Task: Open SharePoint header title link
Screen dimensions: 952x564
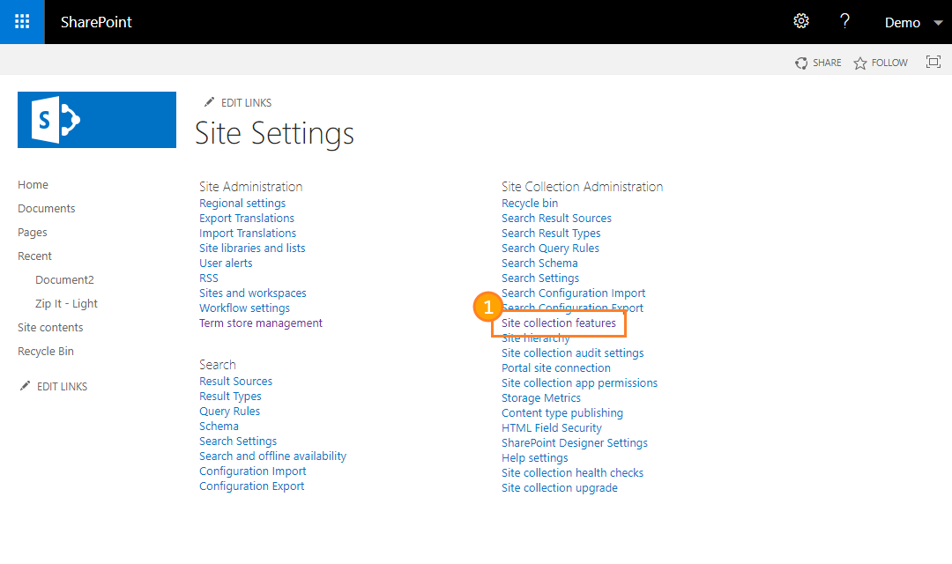Action: [96, 22]
